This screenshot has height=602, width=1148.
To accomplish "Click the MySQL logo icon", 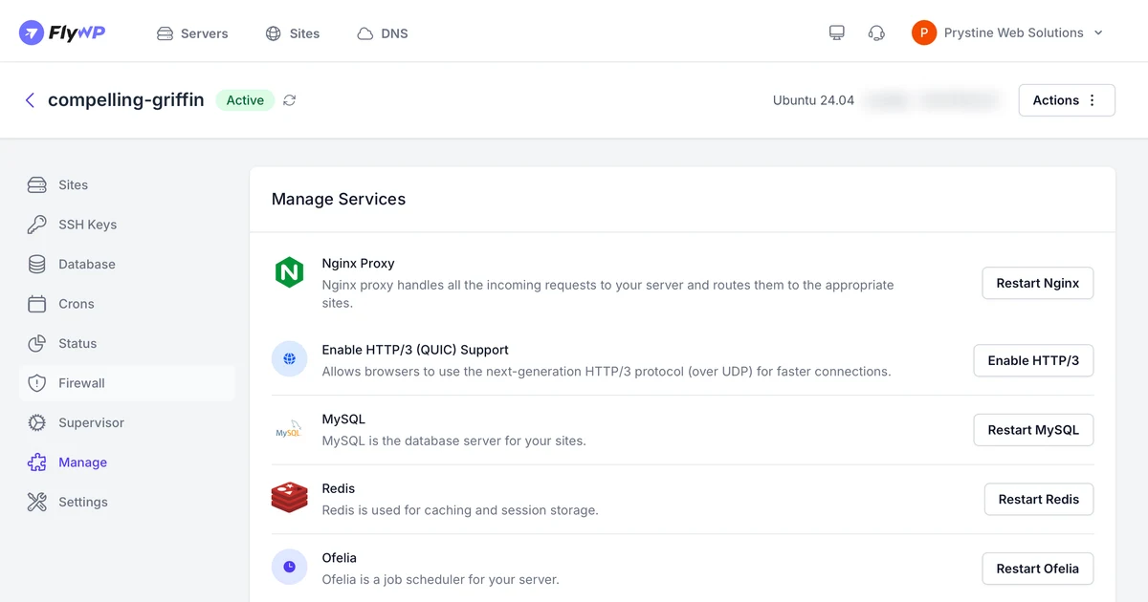I will pyautogui.click(x=289, y=429).
